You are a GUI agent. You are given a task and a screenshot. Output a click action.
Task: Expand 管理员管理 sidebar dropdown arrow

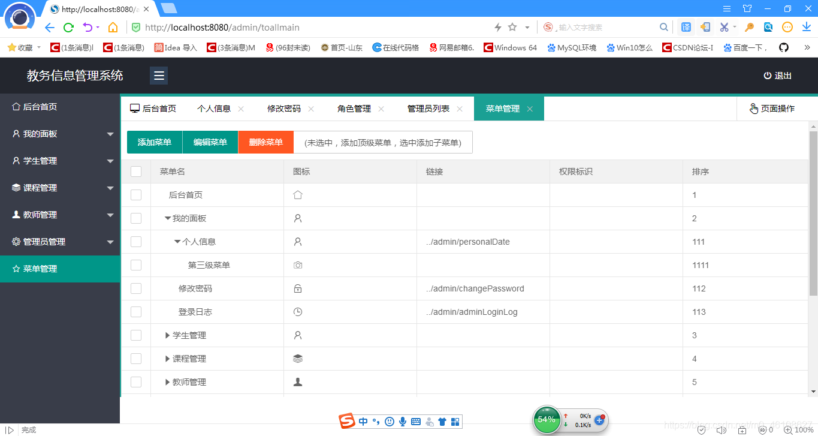tap(110, 242)
